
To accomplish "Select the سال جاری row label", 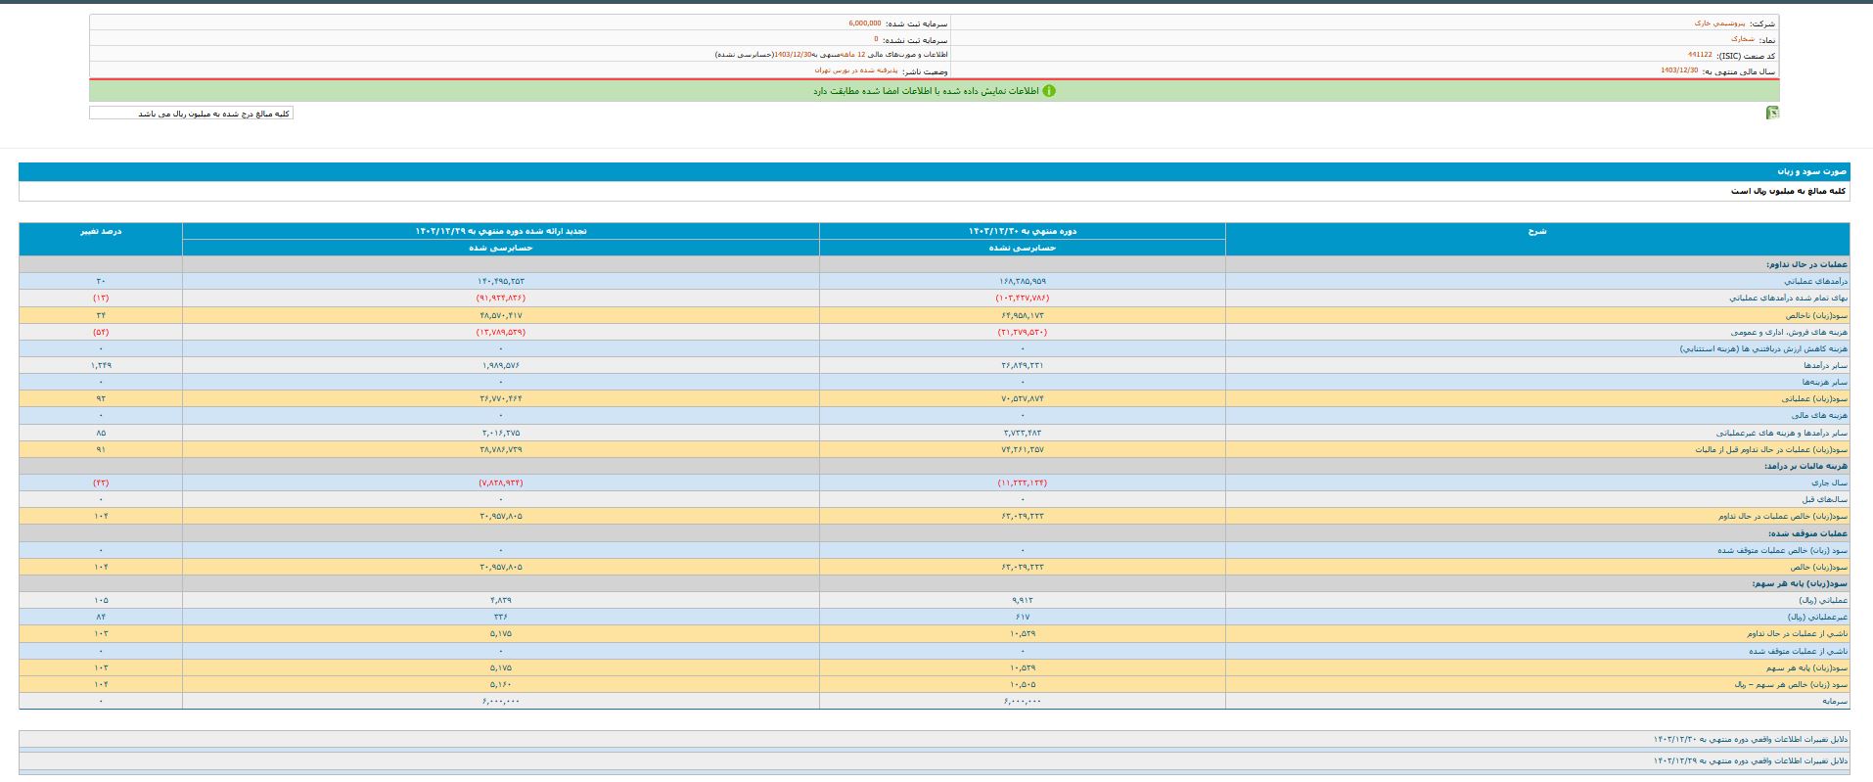I will (1830, 483).
